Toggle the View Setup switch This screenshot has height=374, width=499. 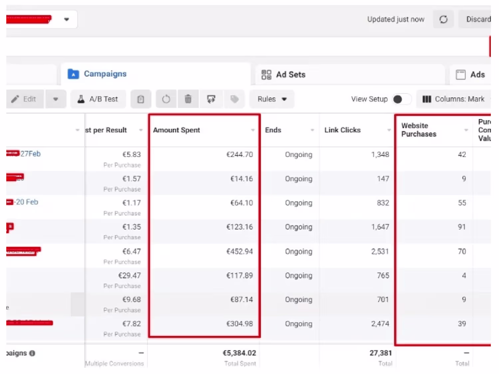point(401,99)
